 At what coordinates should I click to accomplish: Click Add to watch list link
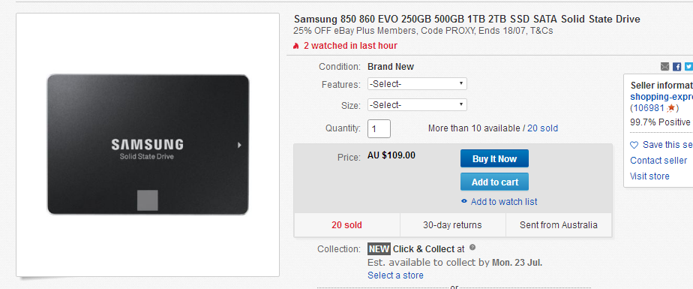click(504, 202)
